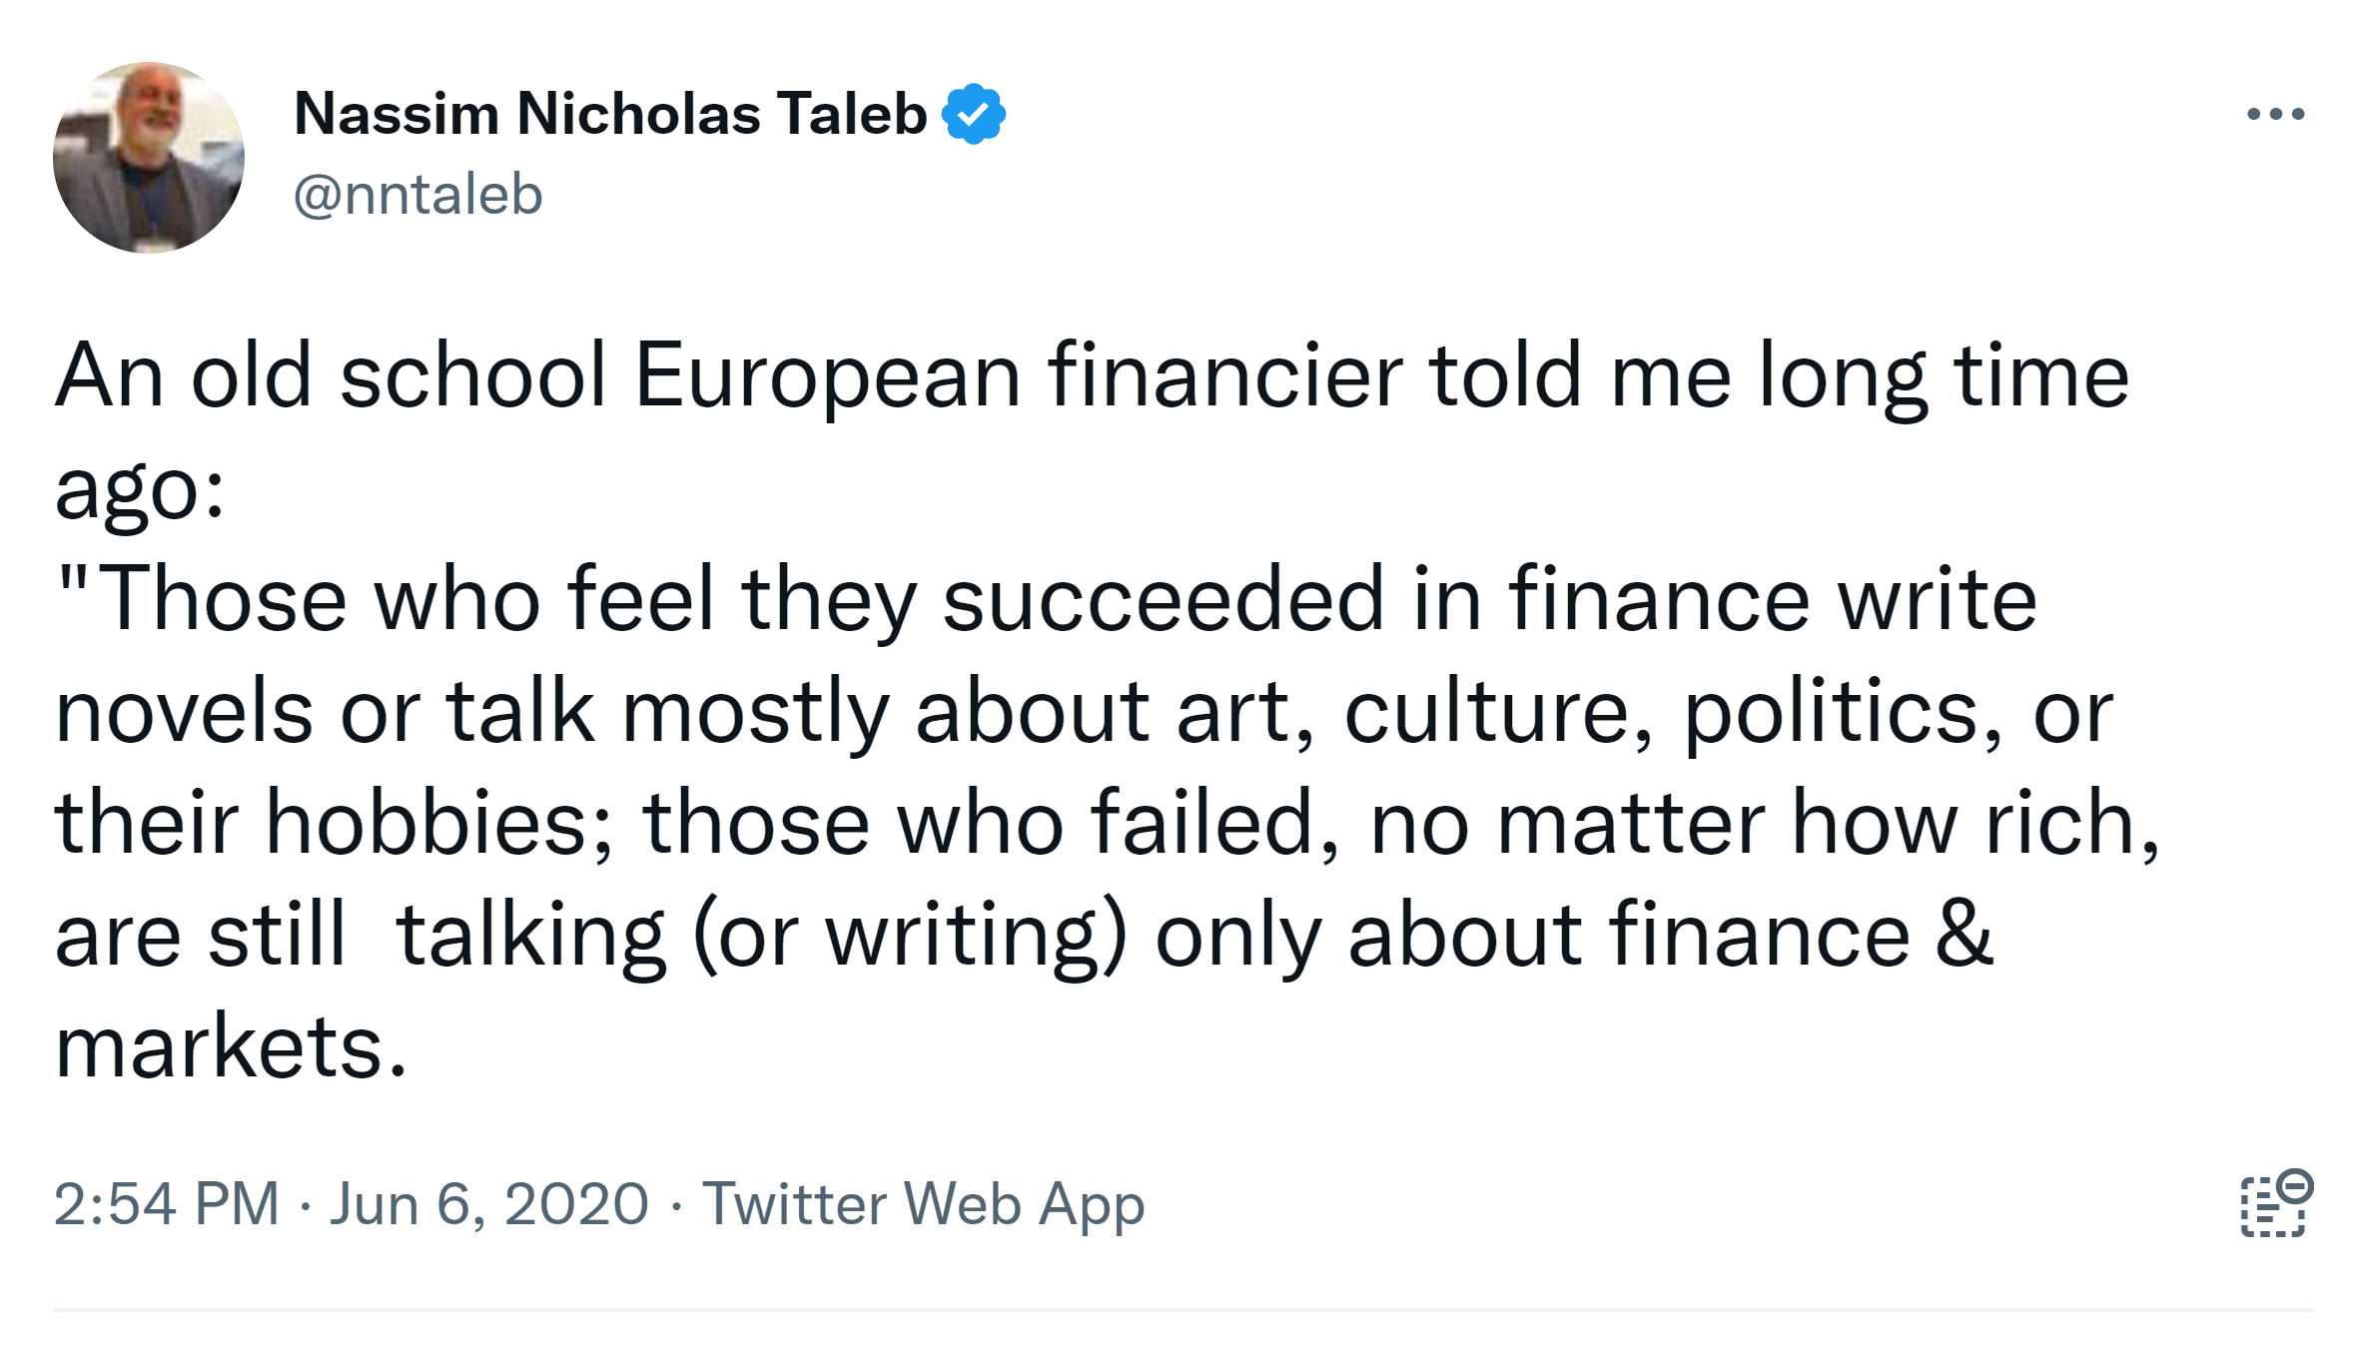Image resolution: width=2367 pixels, height=1347 pixels.
Task: Click the ampersand after "finance"
Action: (1964, 936)
